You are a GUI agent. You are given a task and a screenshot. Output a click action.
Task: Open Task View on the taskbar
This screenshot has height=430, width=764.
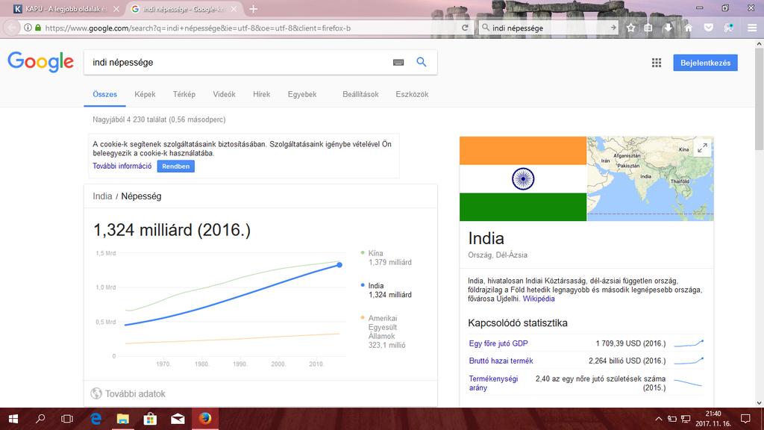[x=67, y=419]
